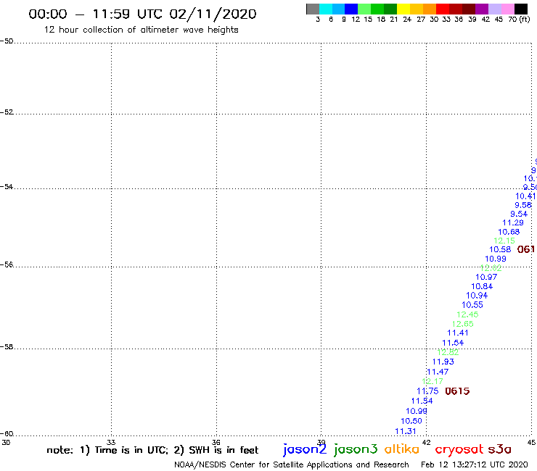The width and height of the screenshot is (537, 471).
Task: Click the wave height value 10.97
Action: pos(486,277)
